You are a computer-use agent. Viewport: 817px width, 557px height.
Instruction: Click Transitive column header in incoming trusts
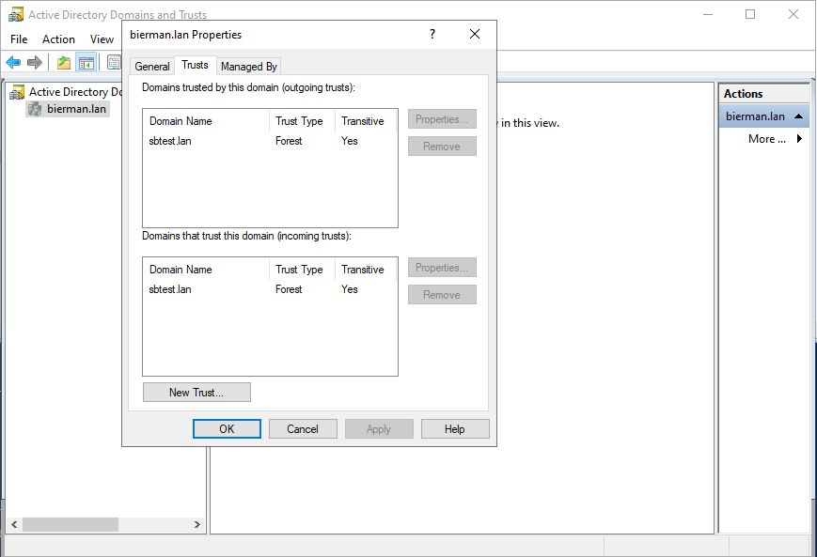click(x=366, y=270)
